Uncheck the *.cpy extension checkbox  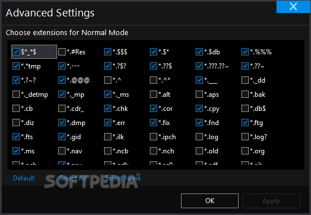[200, 109]
